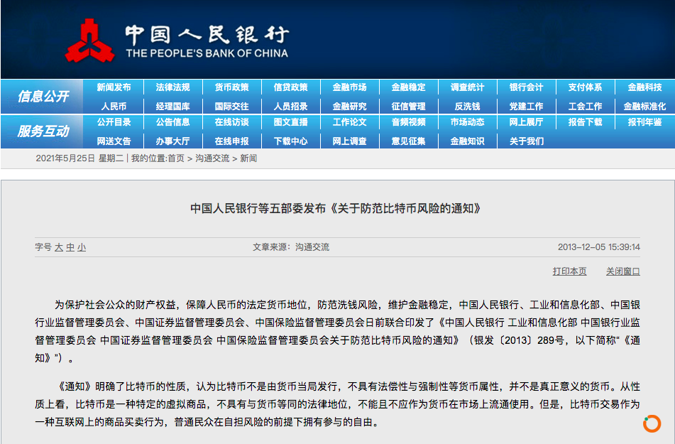Go to 党建工作 in the navigation
The image size is (675, 444).
tap(527, 107)
